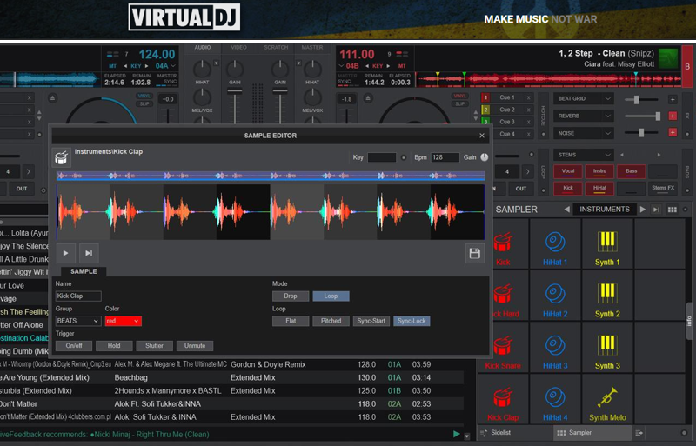Click the skip-to-next play button in Sample Editor
Screen dimensions: 696x446
89,253
